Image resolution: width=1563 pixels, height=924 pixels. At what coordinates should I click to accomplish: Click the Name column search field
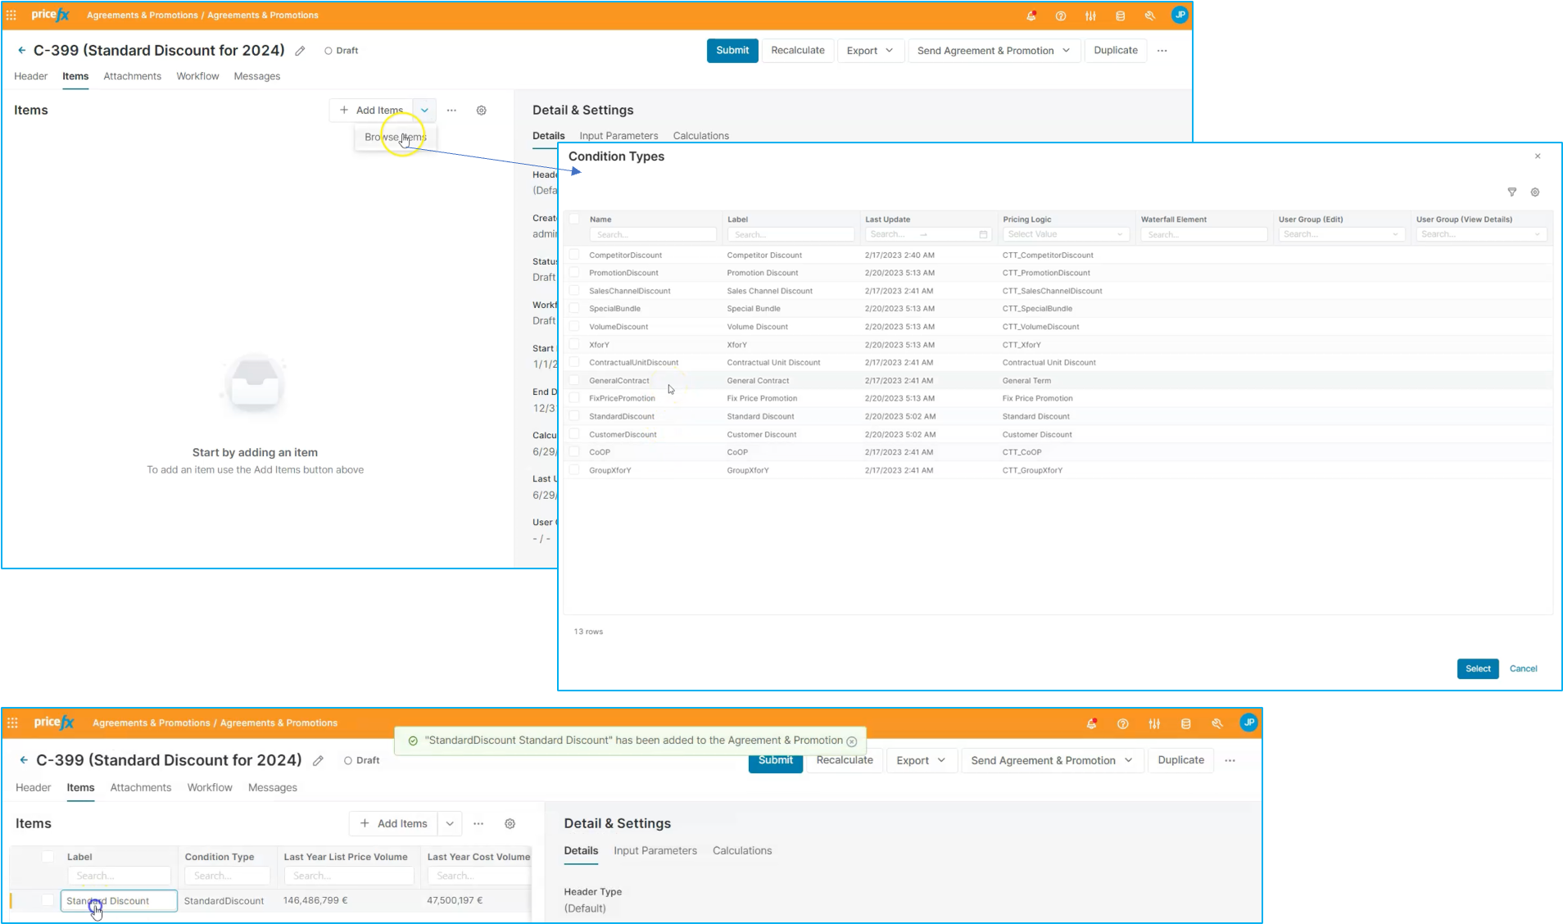pyautogui.click(x=653, y=234)
